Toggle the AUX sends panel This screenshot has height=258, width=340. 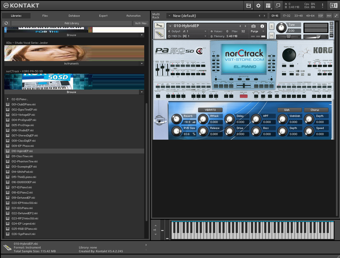pos(329,16)
